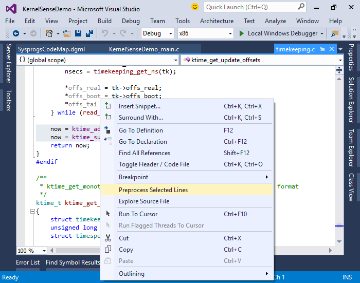Open the Error List panel
The image size is (360, 283).
coord(28,262)
